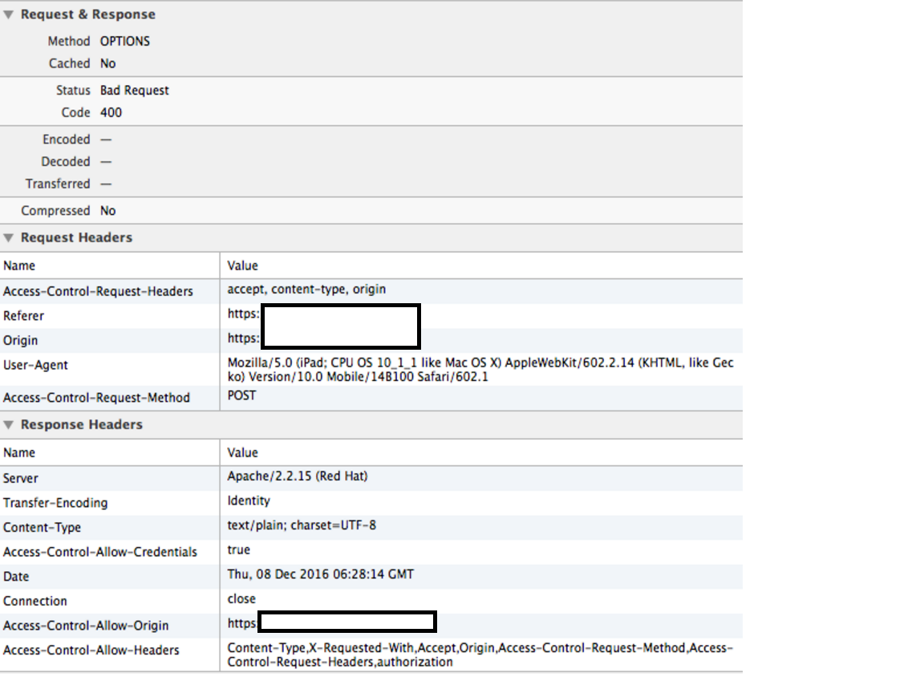Select the Origin request header row
This screenshot has height=681, width=924.
(21, 340)
